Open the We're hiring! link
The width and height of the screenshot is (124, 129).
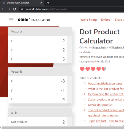(x=89, y=20)
